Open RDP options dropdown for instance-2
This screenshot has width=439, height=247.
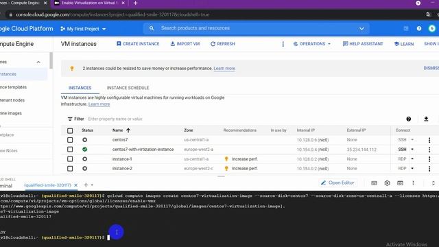(412, 168)
